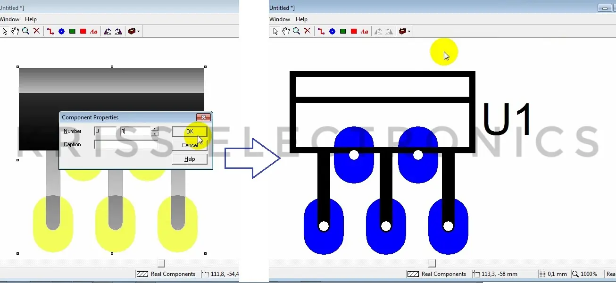Open the Window menu in left window
The width and height of the screenshot is (616, 283).
pyautogui.click(x=9, y=19)
